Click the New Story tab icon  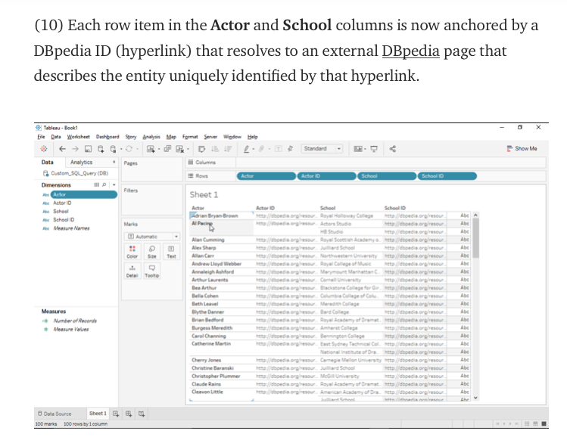[x=142, y=414]
